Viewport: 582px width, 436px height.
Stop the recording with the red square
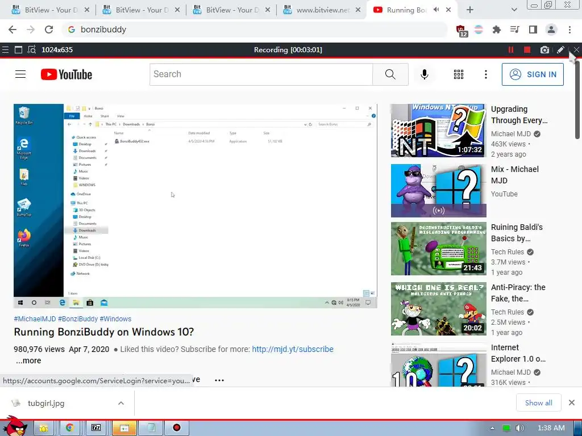[527, 50]
